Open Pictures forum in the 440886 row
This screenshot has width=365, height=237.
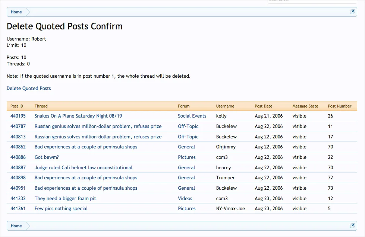[x=187, y=157]
